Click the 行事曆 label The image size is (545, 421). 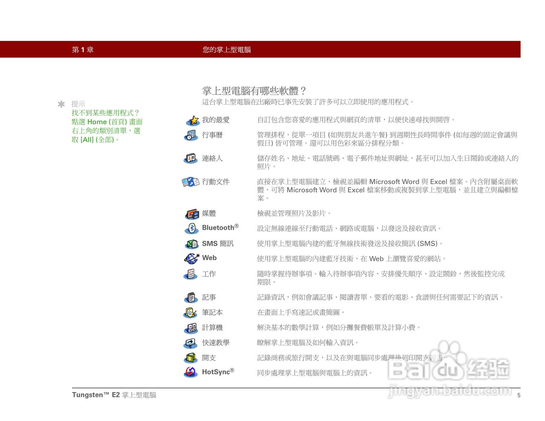(212, 135)
